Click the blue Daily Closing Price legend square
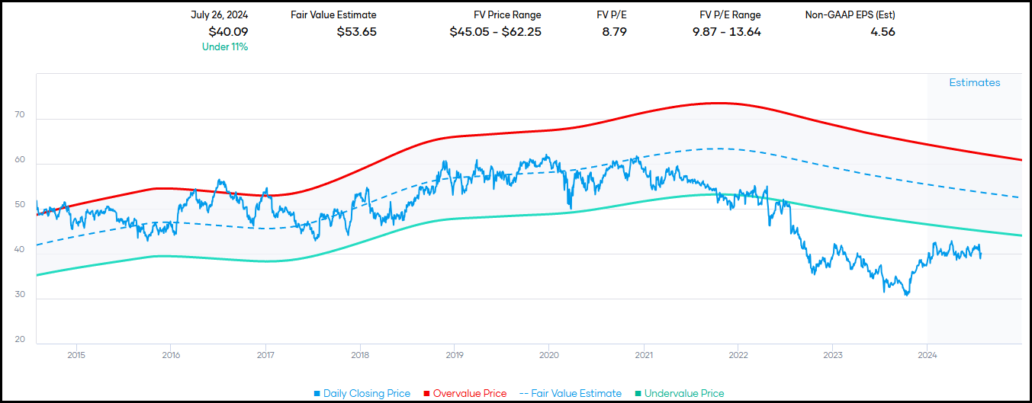This screenshot has height=403, width=1032. point(317,394)
